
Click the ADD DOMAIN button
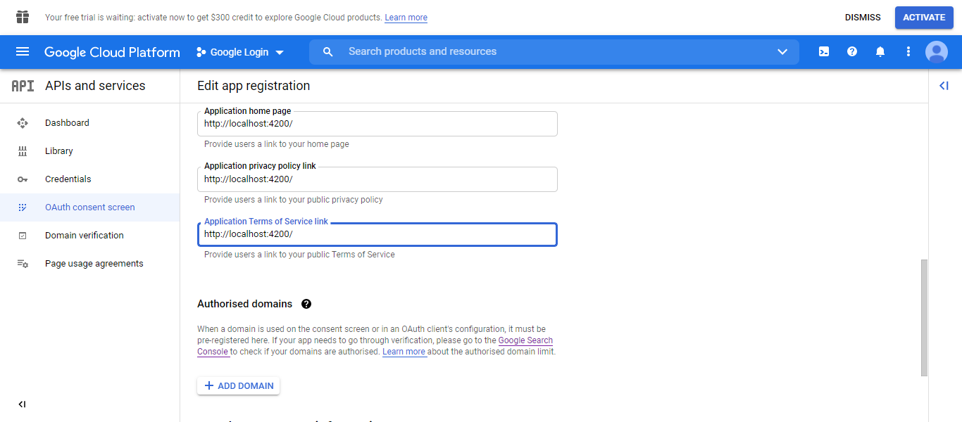point(238,385)
